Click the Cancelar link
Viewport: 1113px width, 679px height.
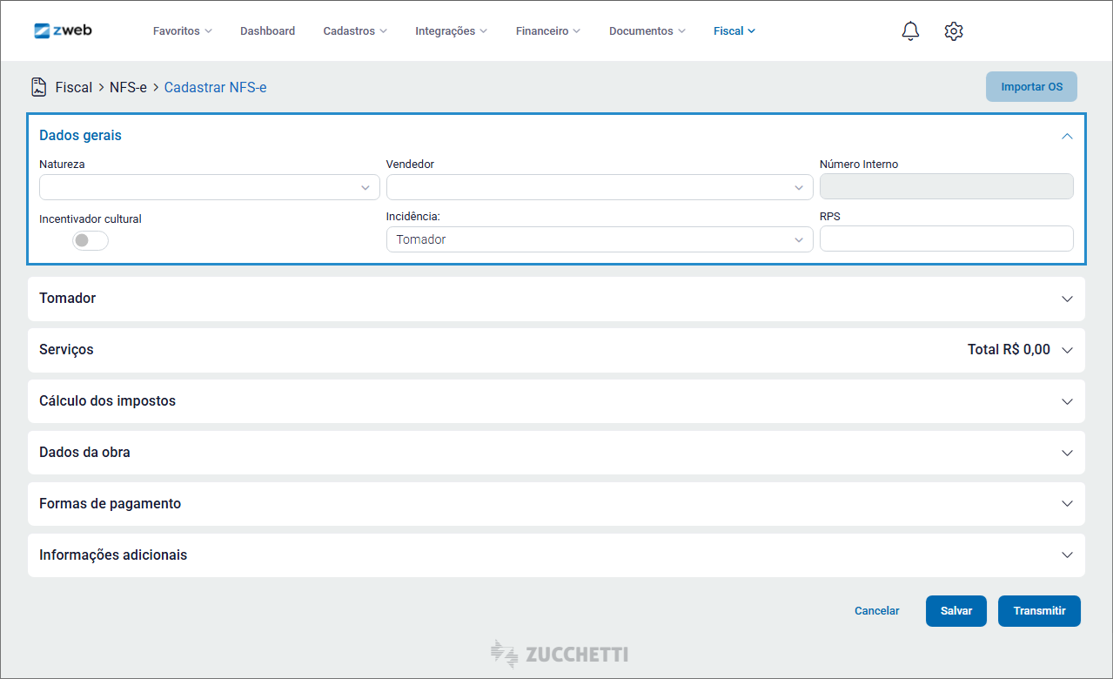tap(876, 611)
